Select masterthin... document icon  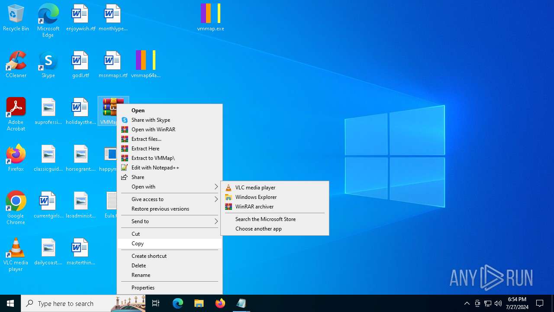(81, 252)
